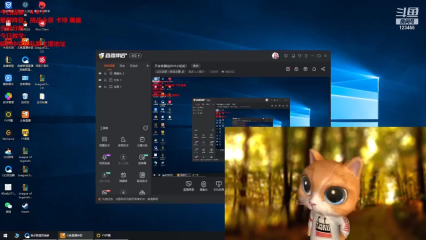Viewport: 426px width, 240px height.
Task: Open the 弹幕秀 tool
Action: pos(123,177)
